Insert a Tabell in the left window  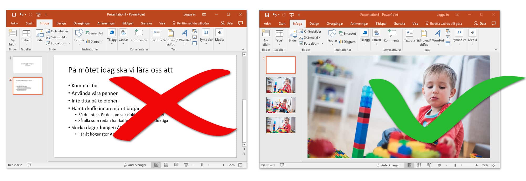26,36
